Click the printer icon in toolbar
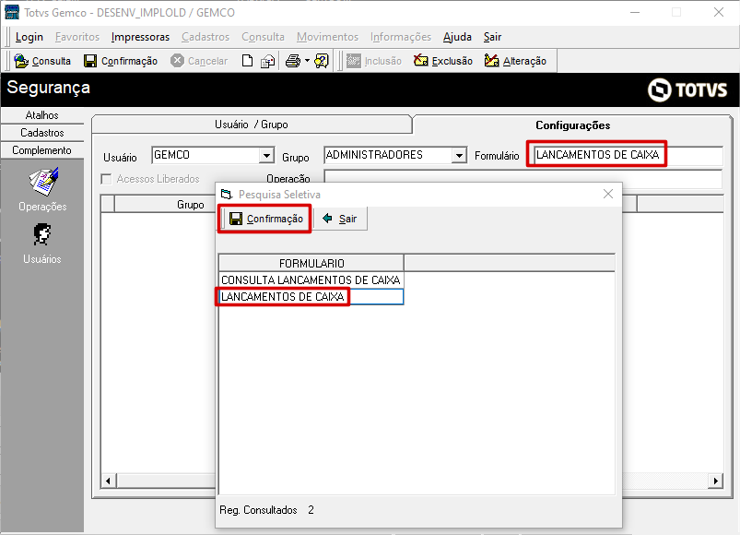This screenshot has width=740, height=535. point(292,61)
